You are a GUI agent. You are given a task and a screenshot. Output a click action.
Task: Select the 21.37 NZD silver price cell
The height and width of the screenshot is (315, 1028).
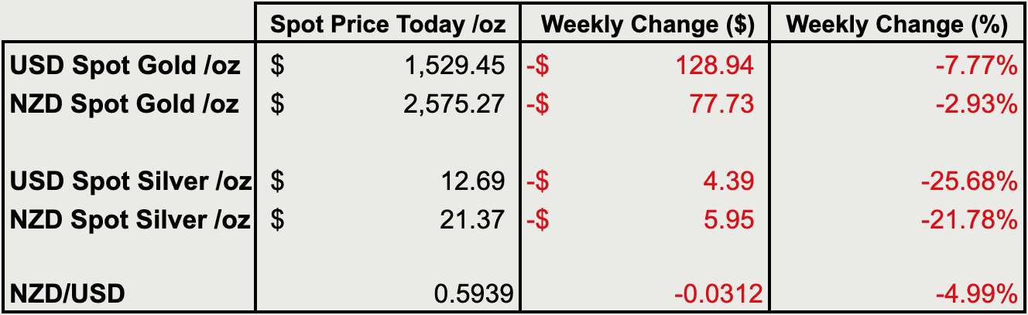[387, 221]
